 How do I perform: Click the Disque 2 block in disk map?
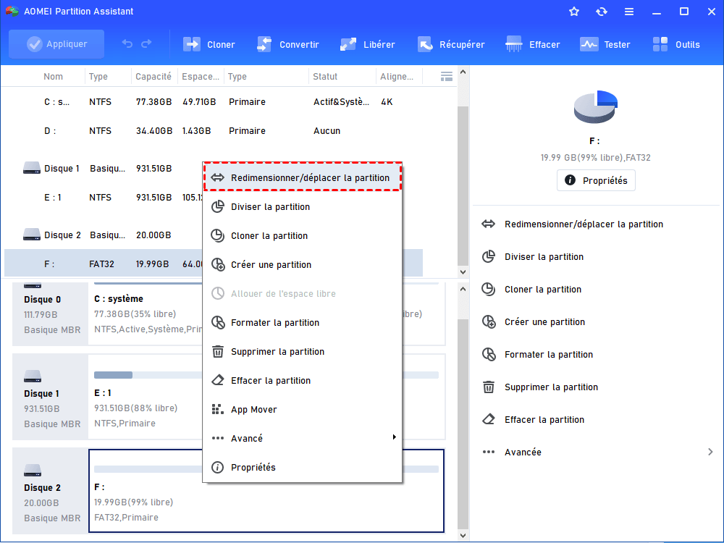(51, 491)
